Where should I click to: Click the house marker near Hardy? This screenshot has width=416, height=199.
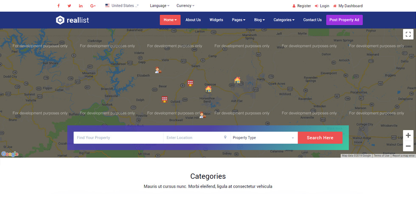[237, 80]
